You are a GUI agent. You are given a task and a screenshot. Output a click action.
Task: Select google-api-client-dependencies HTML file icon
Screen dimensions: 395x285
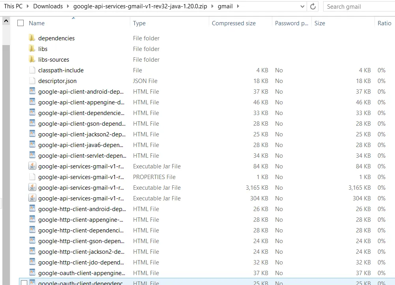(x=32, y=113)
